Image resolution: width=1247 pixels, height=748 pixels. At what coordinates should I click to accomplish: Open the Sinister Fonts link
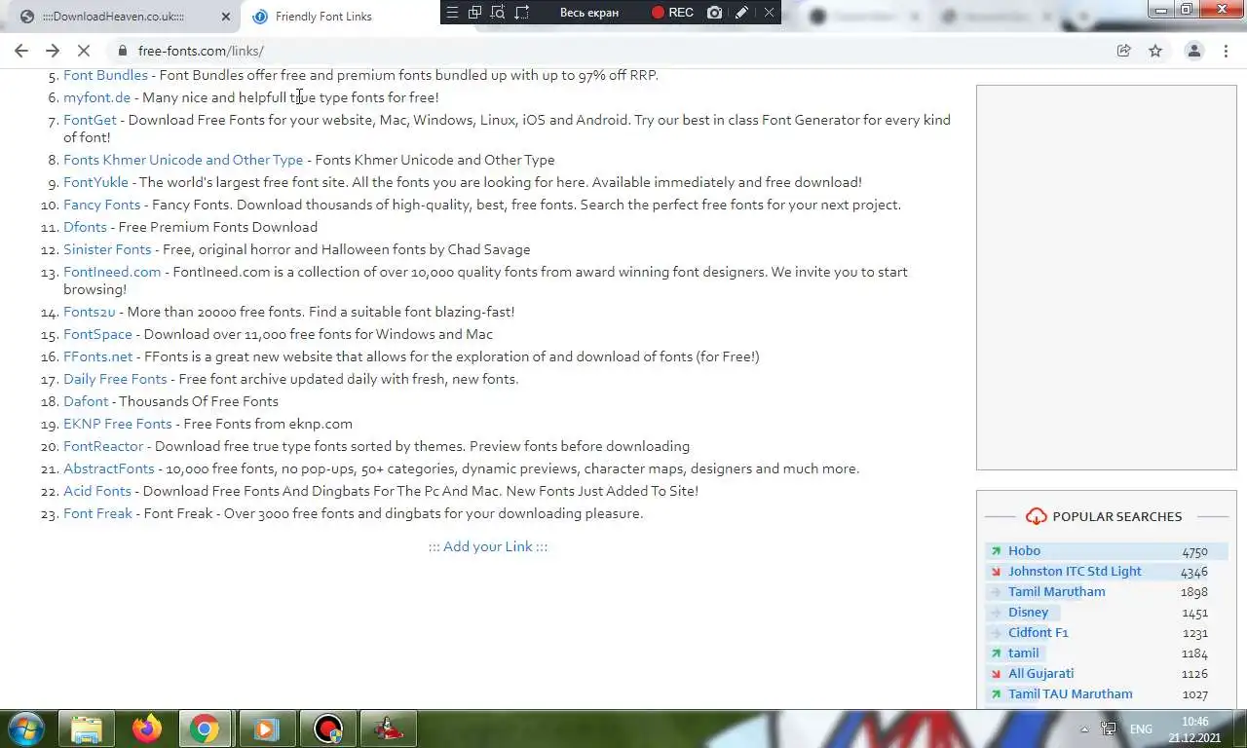tap(107, 249)
